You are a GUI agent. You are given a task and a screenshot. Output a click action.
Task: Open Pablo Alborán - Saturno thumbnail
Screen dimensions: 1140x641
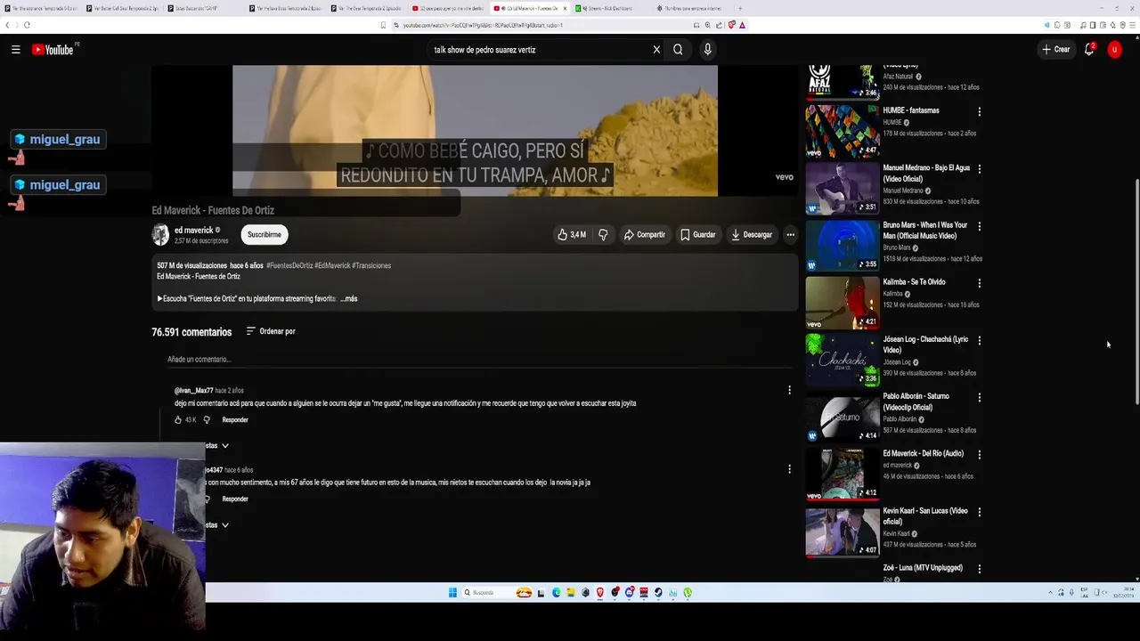click(x=843, y=417)
